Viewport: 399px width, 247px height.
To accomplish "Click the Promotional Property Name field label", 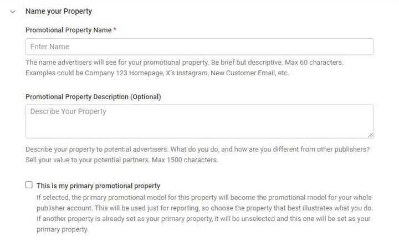I will click(x=68, y=30).
